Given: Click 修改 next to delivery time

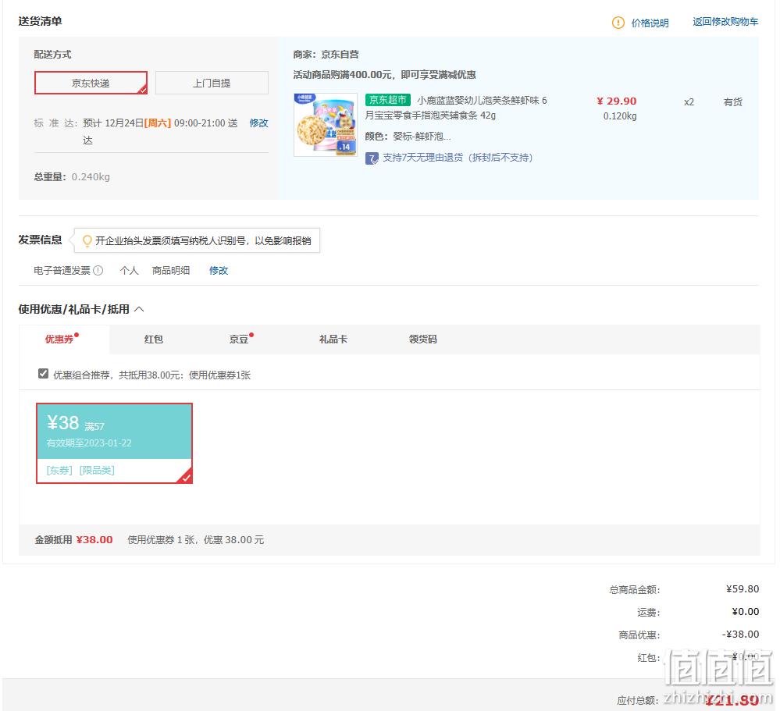Looking at the screenshot, I should 258,123.
